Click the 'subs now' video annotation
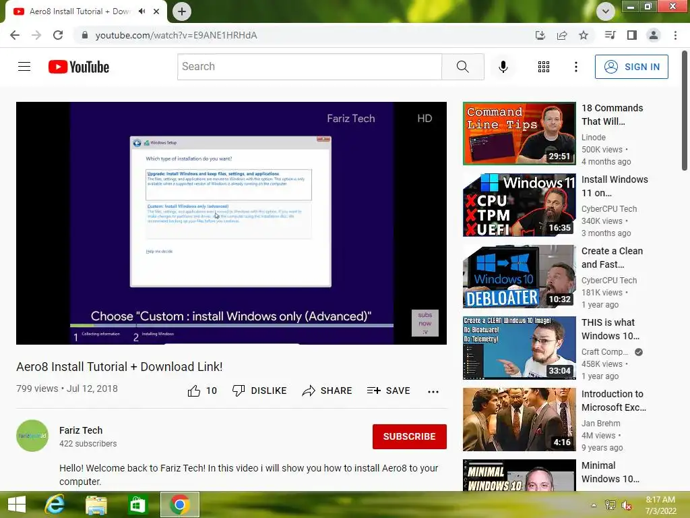 (x=425, y=323)
